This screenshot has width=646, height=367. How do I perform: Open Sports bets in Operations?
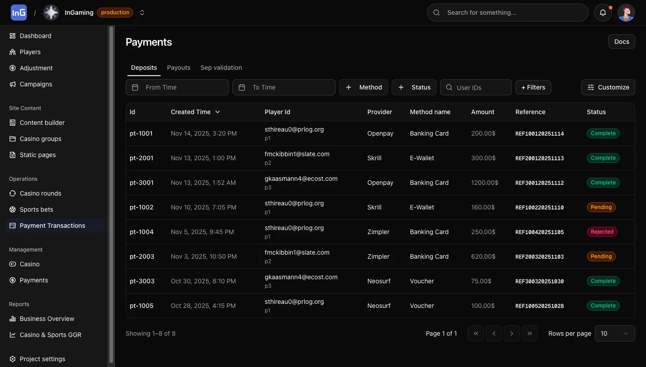pos(36,209)
